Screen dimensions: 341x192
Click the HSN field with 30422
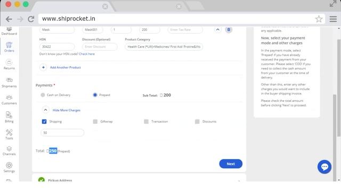click(57, 47)
